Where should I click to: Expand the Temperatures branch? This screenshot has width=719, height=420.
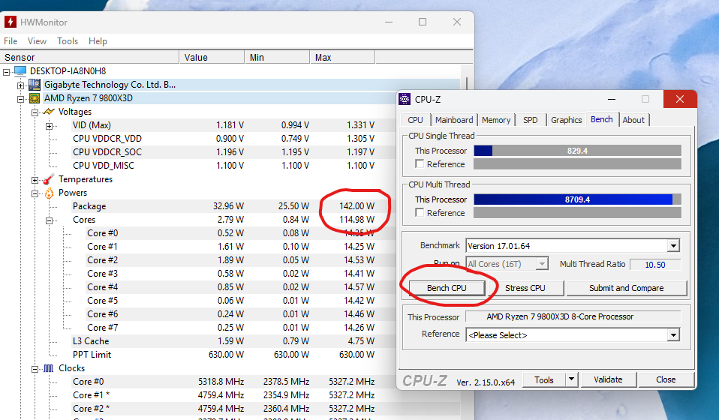pos(35,181)
